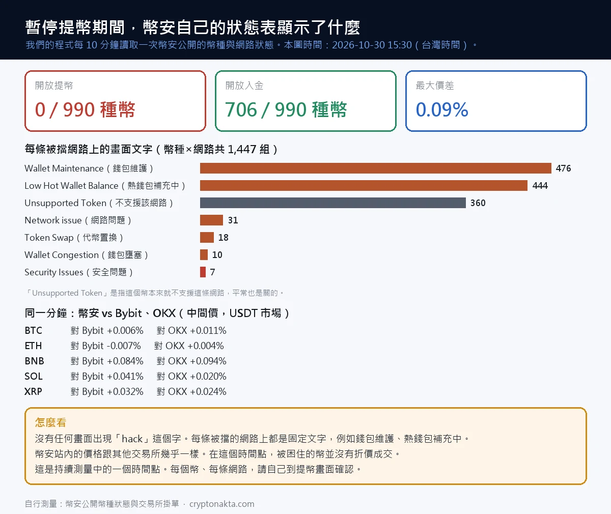Click the value 444
The width and height of the screenshot is (611, 514).
tap(540, 186)
